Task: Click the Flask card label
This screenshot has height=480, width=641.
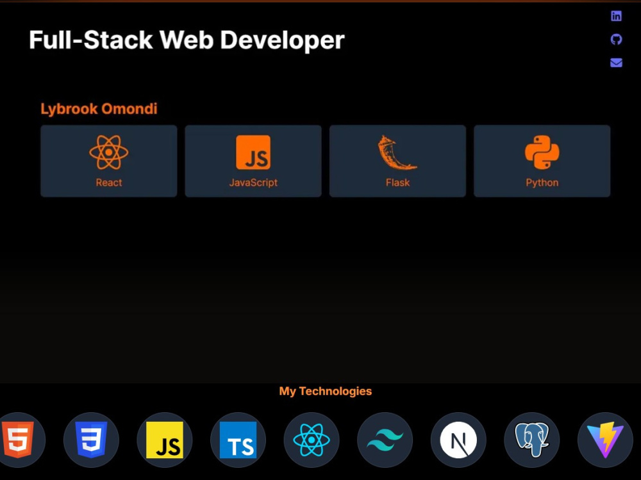Action: pos(398,182)
